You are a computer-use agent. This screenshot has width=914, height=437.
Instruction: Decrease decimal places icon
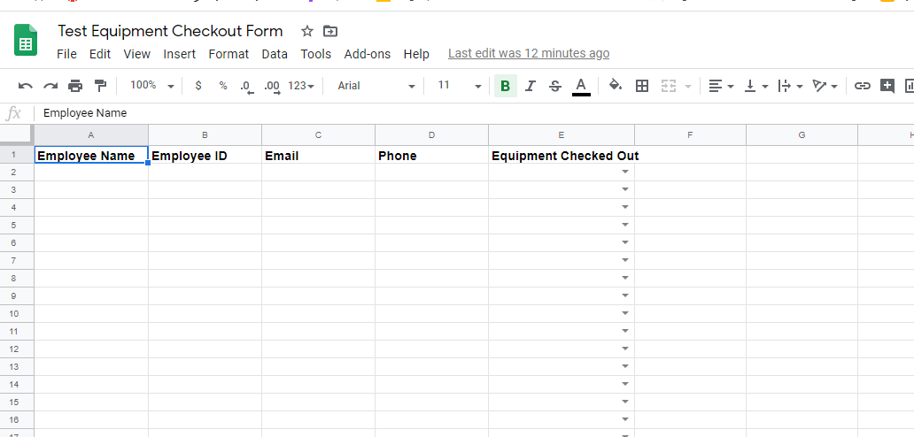[247, 86]
